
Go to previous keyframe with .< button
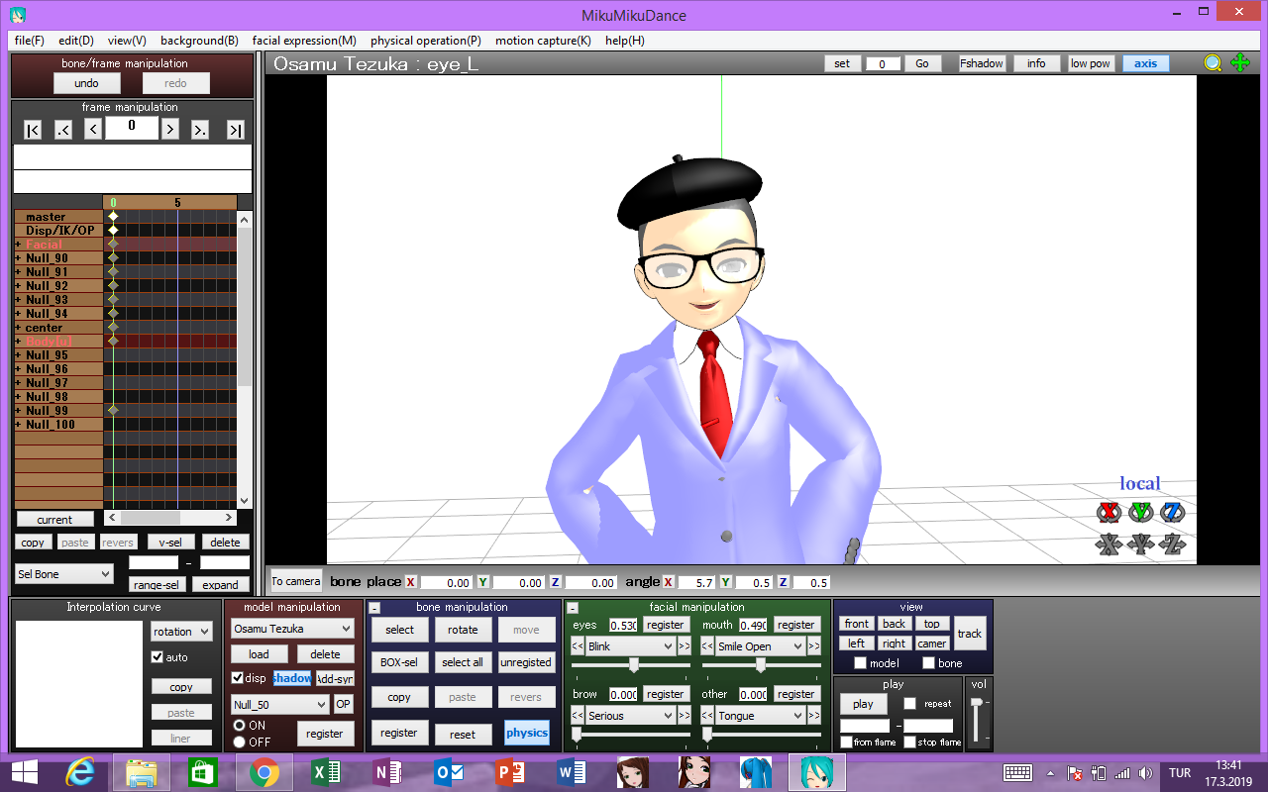(x=63, y=130)
